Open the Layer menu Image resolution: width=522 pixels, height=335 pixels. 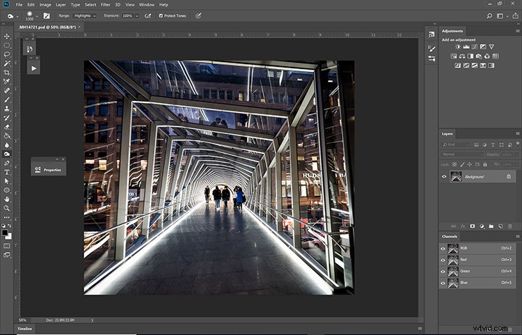(61, 5)
